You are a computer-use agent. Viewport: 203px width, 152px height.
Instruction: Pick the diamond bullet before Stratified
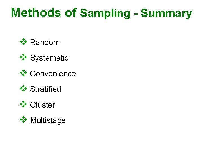(23, 89)
